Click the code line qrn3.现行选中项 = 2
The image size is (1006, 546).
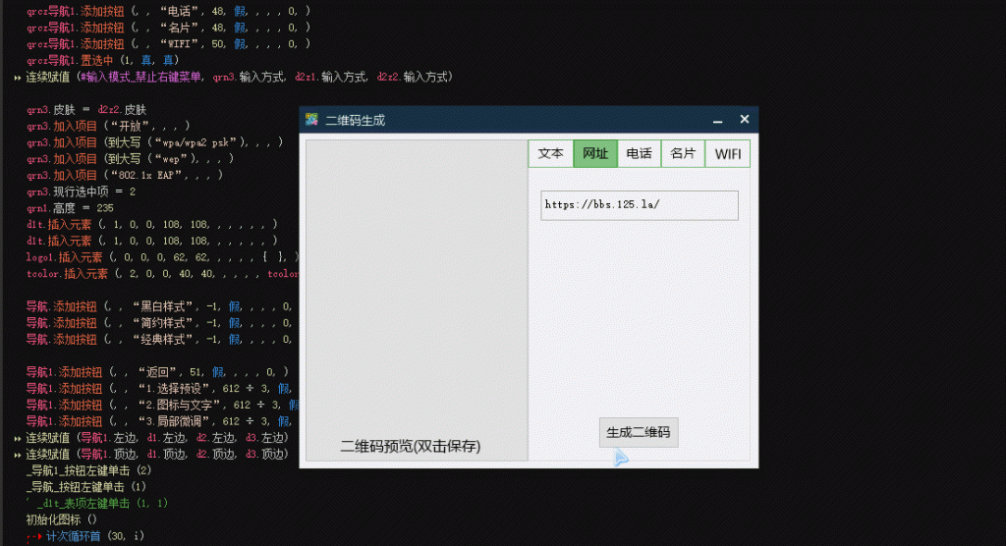click(75, 191)
